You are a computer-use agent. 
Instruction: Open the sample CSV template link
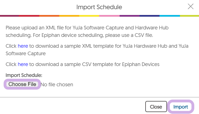click(23, 64)
